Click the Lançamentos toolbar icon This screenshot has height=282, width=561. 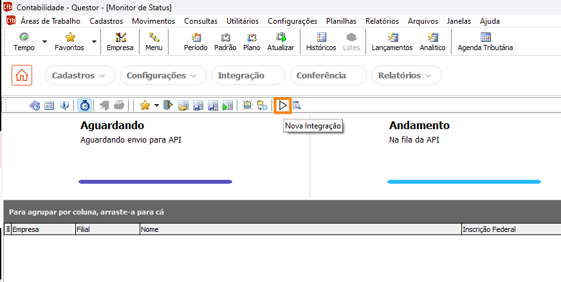(392, 42)
